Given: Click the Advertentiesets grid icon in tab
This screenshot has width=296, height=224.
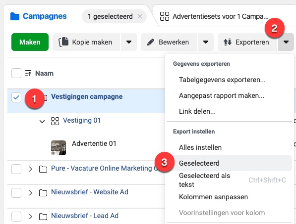Looking at the screenshot, I should click(x=165, y=16).
